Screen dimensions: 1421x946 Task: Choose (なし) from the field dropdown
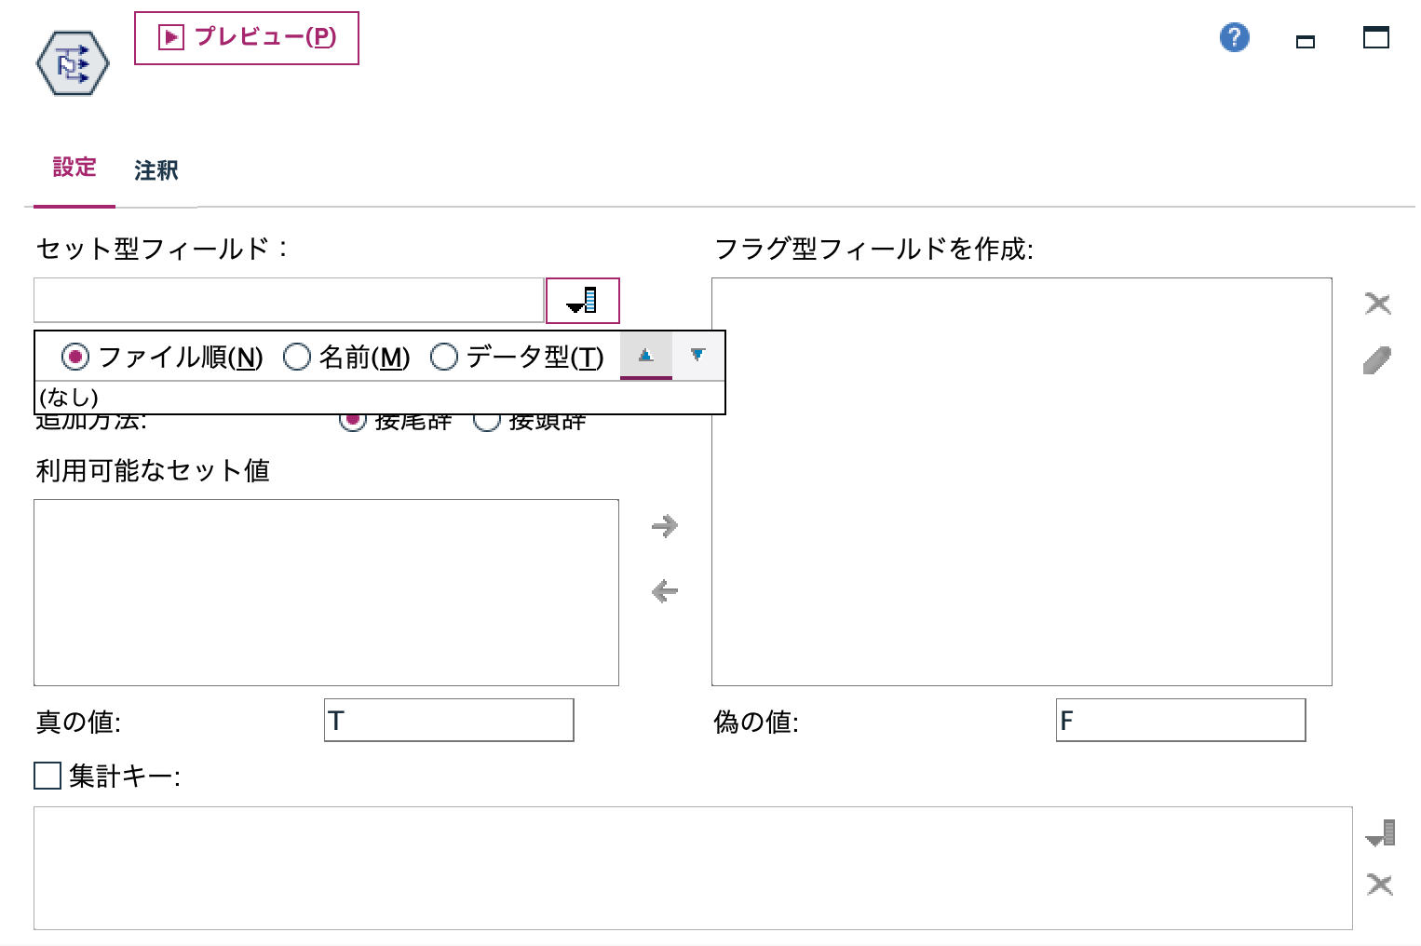(x=65, y=398)
